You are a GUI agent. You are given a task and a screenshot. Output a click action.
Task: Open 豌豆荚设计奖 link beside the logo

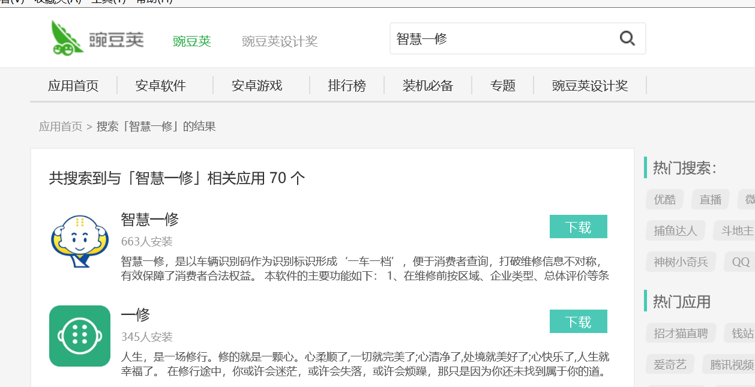280,41
